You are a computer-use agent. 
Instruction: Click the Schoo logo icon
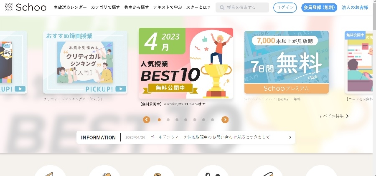point(9,7)
